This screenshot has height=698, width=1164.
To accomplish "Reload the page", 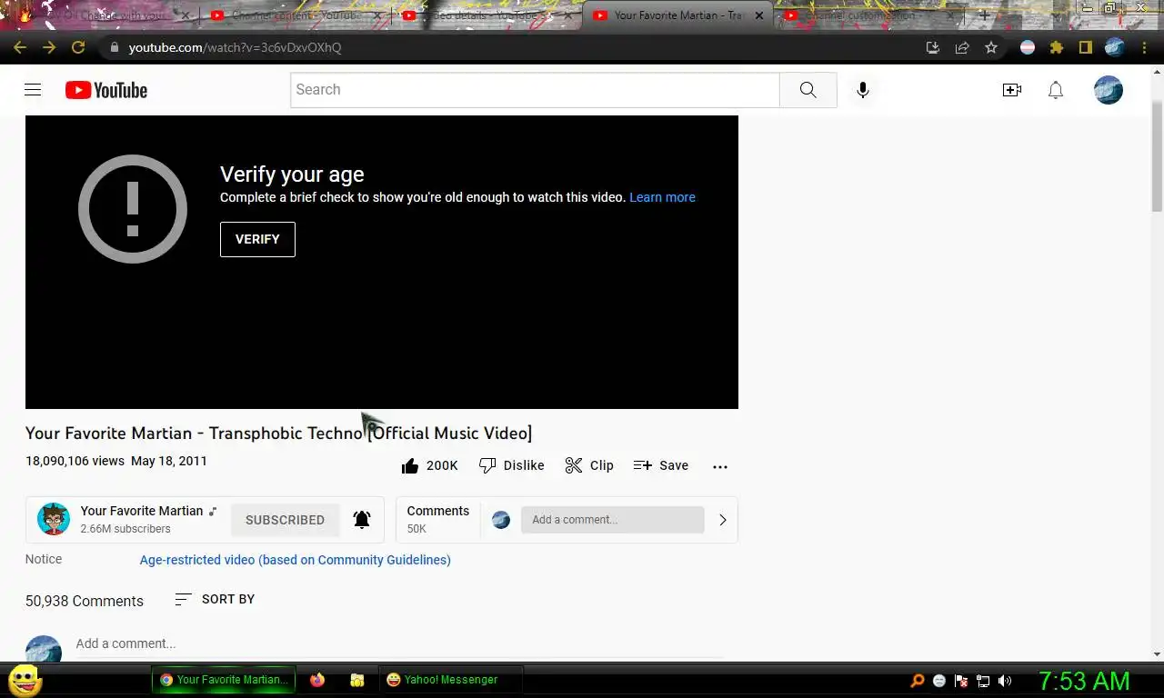I will (78, 47).
